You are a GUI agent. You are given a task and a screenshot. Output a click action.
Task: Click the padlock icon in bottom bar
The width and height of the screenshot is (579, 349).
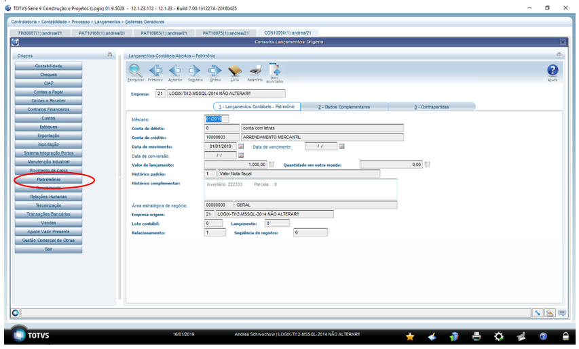[x=565, y=336]
